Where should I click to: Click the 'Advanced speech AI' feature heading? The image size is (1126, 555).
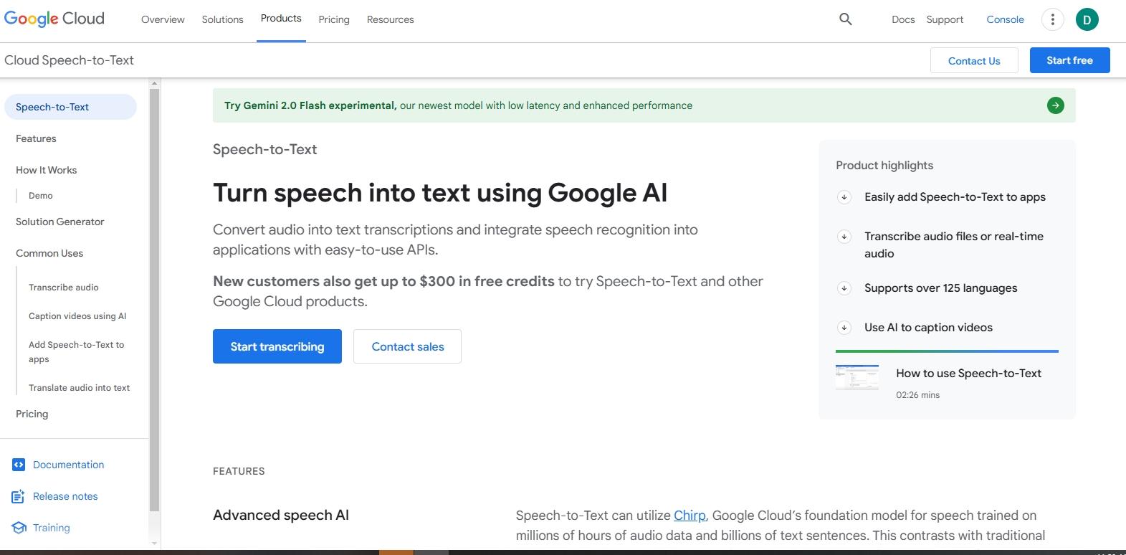coord(281,516)
